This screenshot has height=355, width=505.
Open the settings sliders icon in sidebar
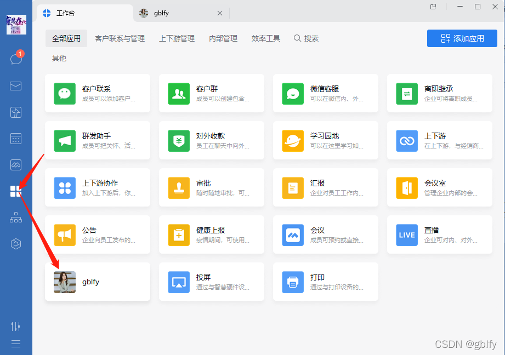(16, 327)
